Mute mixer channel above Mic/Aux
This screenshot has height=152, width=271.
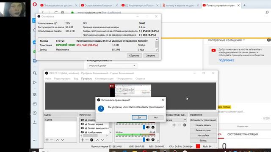click(148, 127)
